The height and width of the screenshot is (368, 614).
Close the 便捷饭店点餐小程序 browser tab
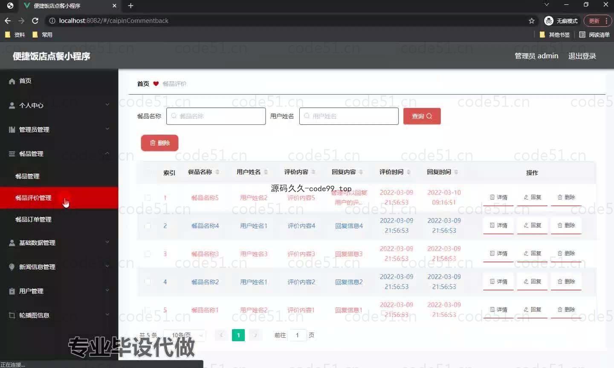(x=114, y=6)
